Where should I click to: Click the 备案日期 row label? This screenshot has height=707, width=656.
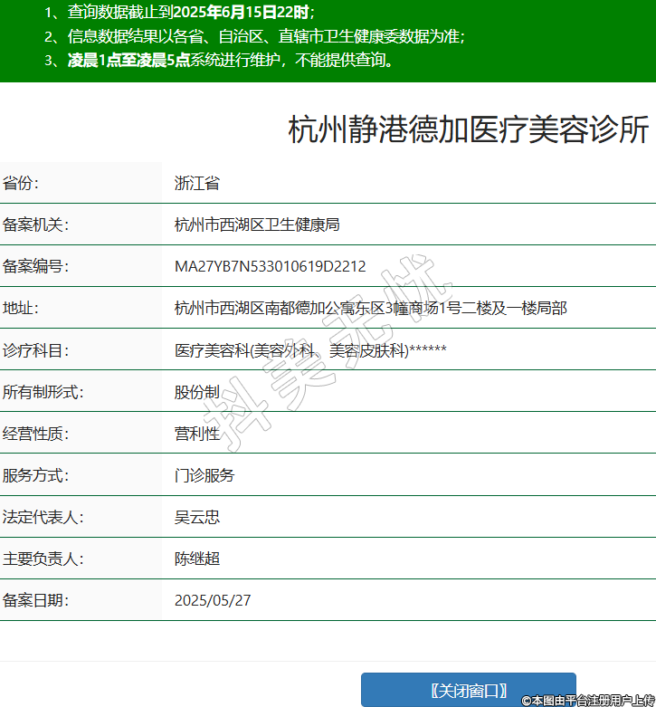(x=36, y=600)
